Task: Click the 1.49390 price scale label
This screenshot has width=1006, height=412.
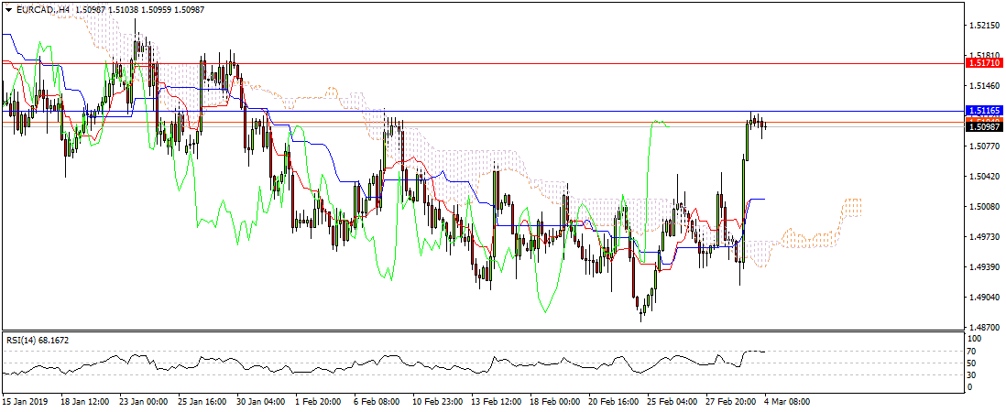Action: tap(985, 267)
